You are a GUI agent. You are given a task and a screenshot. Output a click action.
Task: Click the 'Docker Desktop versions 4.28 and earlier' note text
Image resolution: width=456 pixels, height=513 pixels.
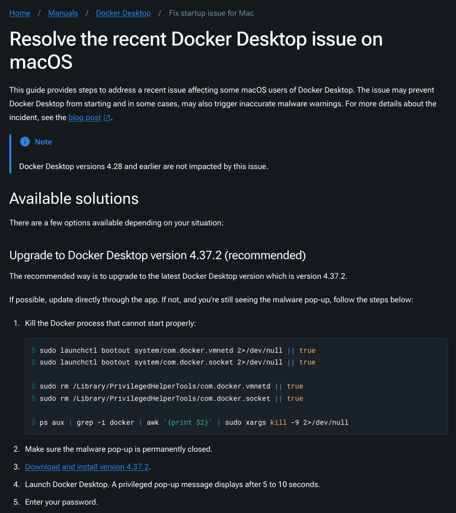click(144, 167)
